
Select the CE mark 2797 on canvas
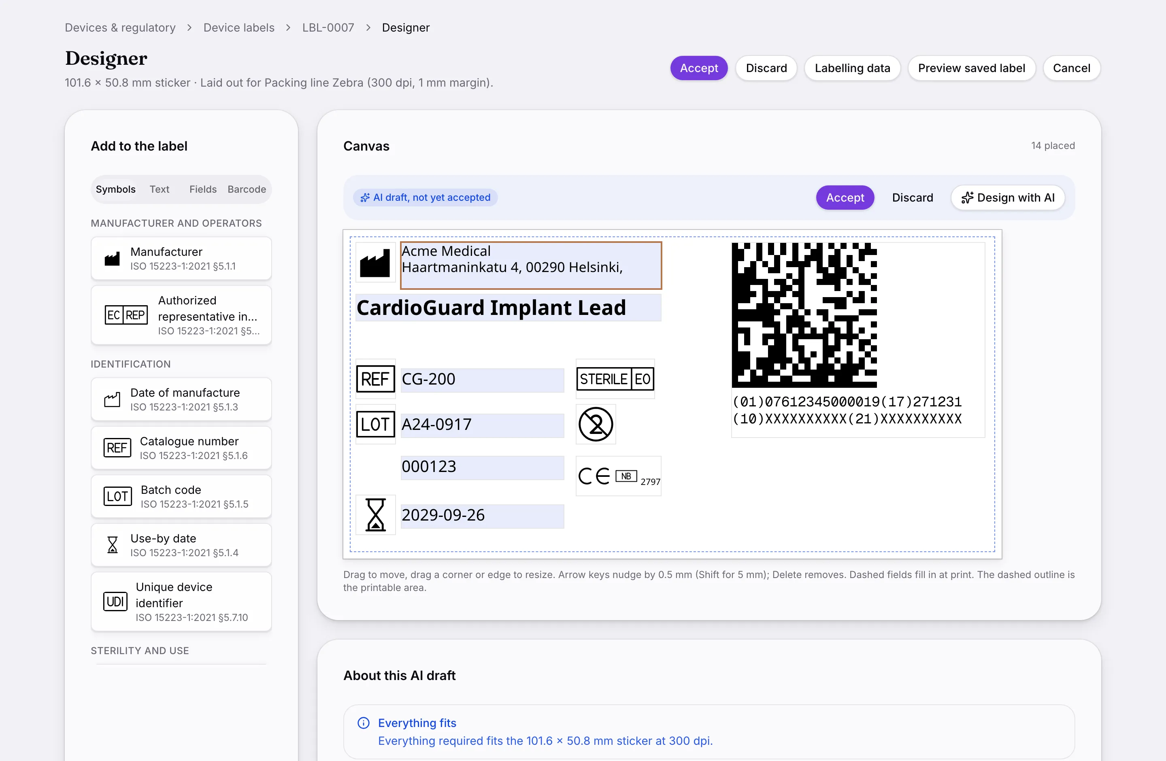coord(619,476)
